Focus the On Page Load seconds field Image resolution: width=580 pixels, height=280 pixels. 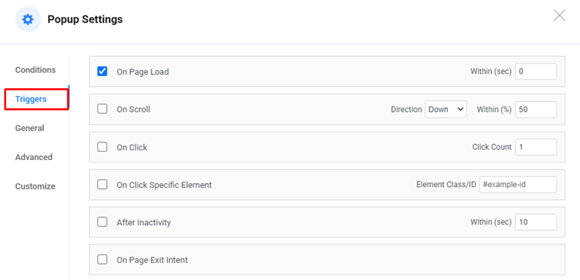click(536, 71)
